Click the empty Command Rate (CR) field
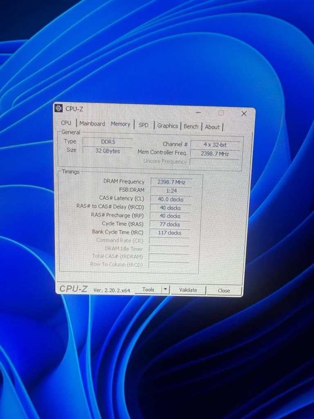Screen dimensions: 314x419 tap(169, 241)
